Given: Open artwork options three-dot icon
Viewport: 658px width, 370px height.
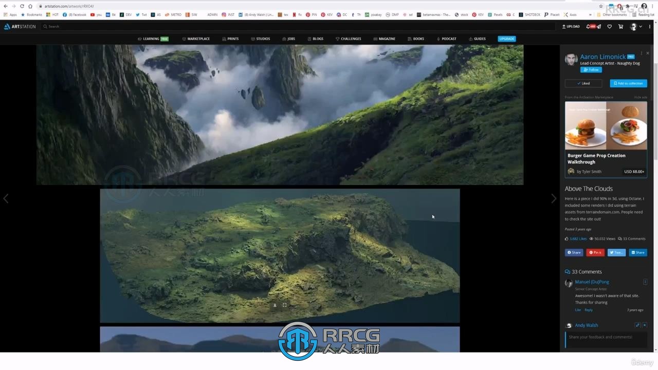Looking at the screenshot, I should coord(642,53).
